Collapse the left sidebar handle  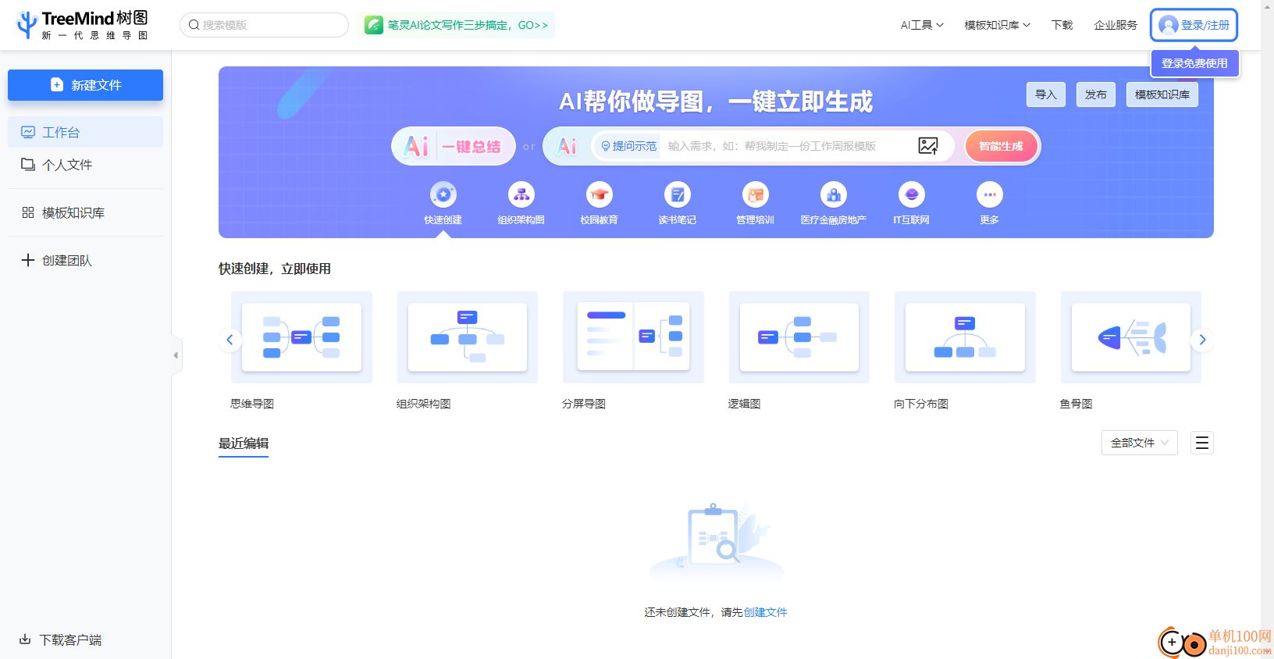coord(176,355)
